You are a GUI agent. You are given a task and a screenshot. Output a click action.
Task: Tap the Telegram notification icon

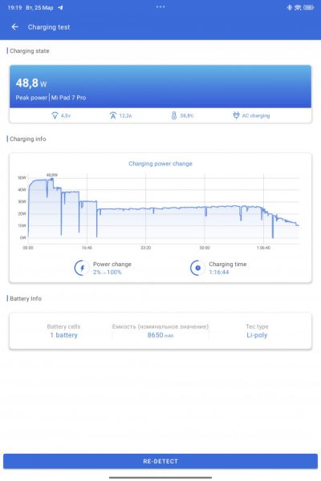coord(60,8)
